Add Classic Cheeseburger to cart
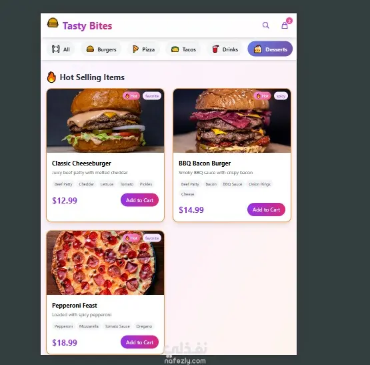The width and height of the screenshot is (370, 365). click(x=140, y=200)
